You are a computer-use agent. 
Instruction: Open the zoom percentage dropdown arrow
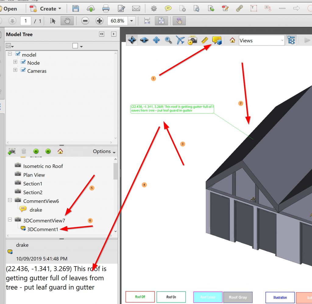pyautogui.click(x=132, y=21)
